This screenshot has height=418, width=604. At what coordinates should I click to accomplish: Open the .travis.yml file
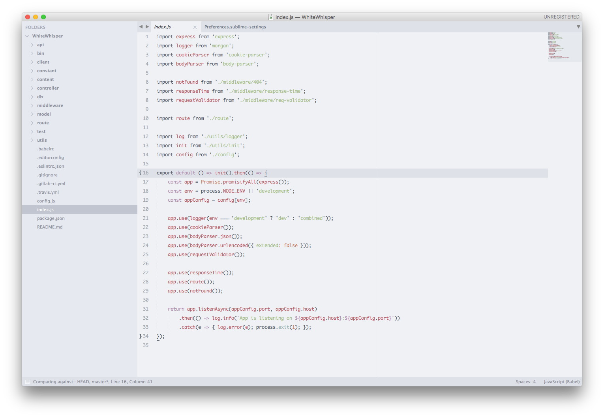[48, 192]
